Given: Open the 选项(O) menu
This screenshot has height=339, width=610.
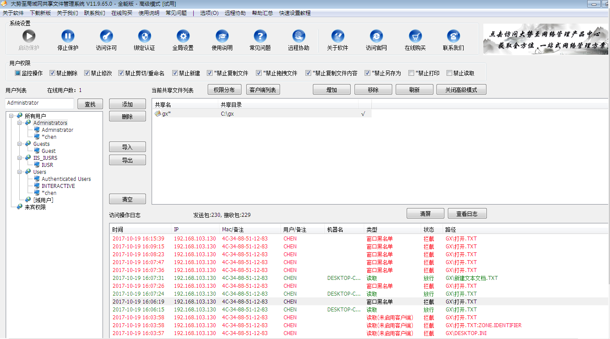Looking at the screenshot, I should tap(209, 13).
